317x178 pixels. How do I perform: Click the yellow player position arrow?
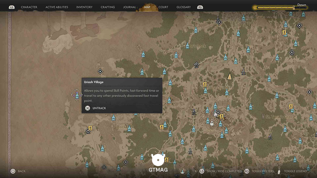229,77
